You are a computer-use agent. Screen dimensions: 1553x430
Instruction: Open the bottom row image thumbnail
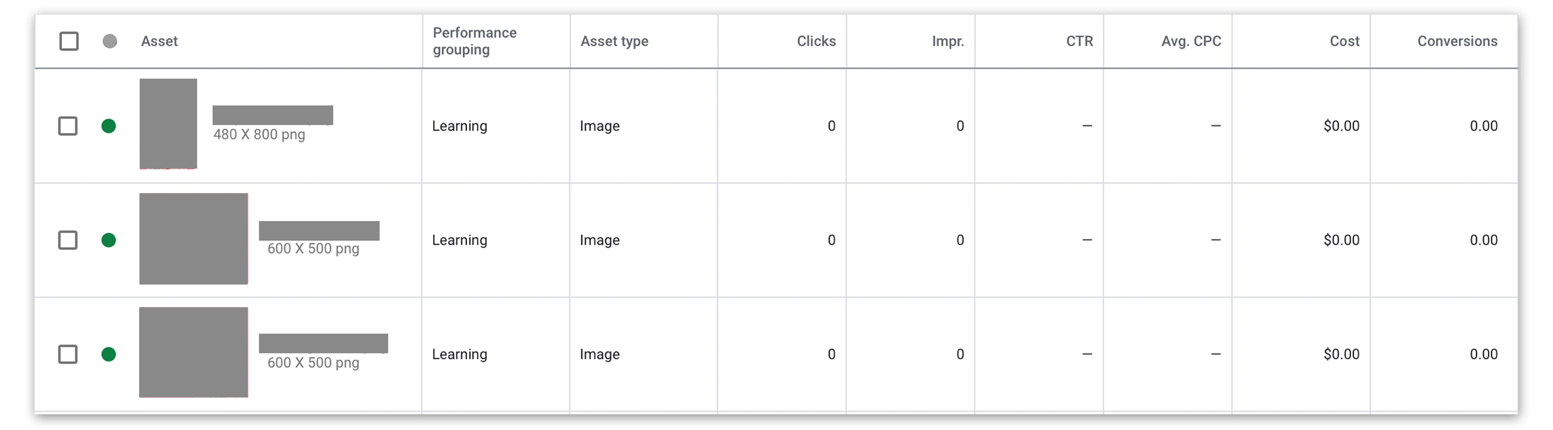[194, 352]
